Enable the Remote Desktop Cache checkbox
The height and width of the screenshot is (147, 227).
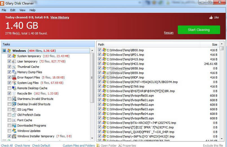(9, 88)
